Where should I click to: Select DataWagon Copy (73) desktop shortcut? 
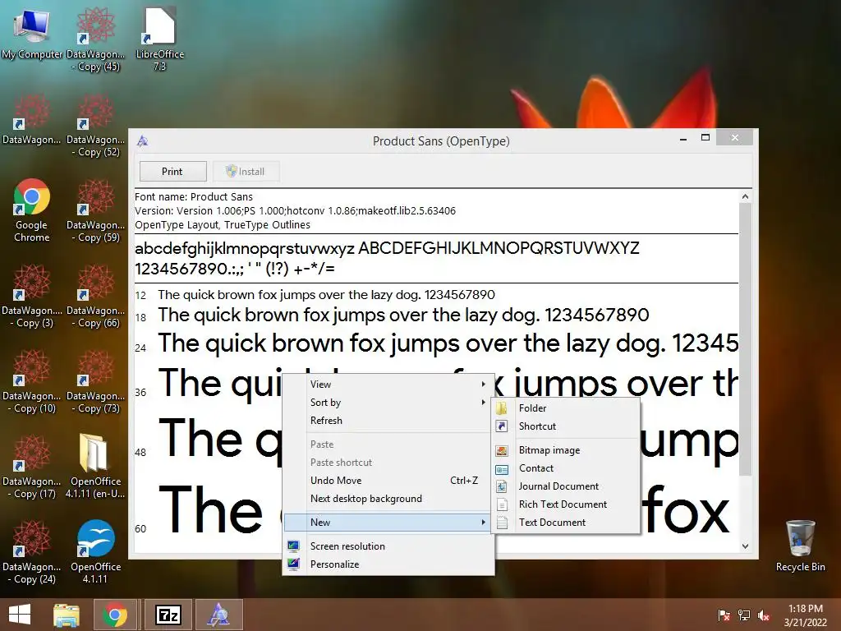[96, 381]
